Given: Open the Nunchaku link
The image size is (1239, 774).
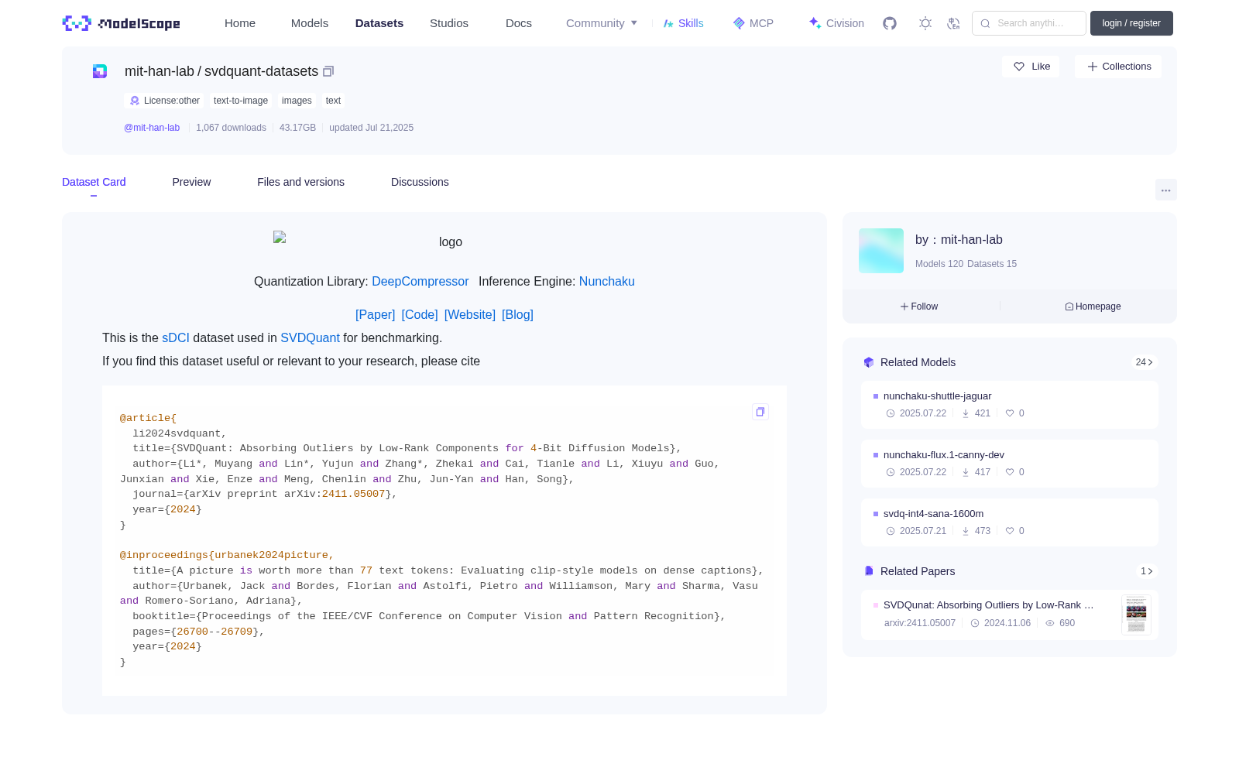Looking at the screenshot, I should tap(607, 282).
